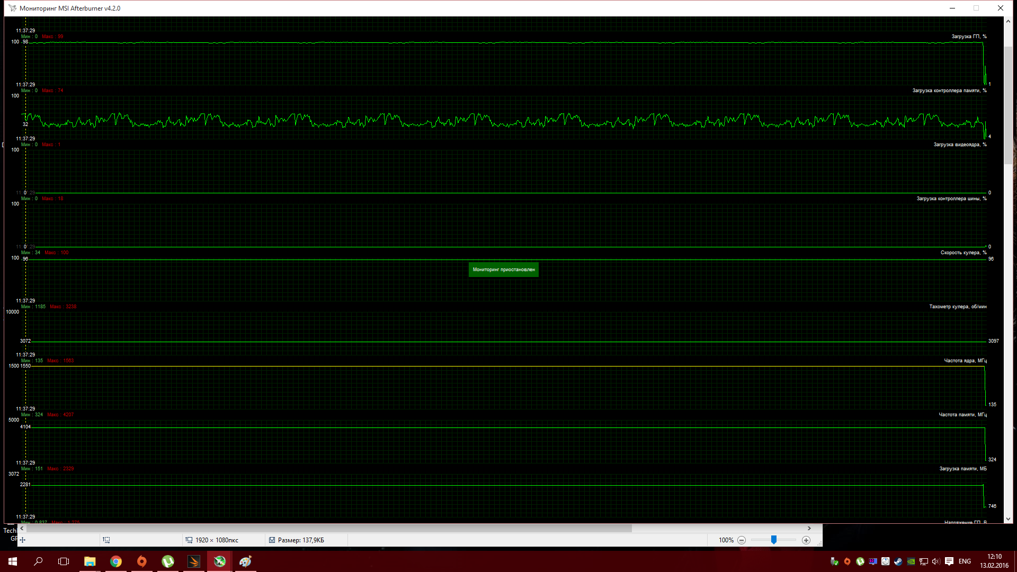Open the Action Center notifications icon
Screen dimensions: 1017x572
(949, 561)
